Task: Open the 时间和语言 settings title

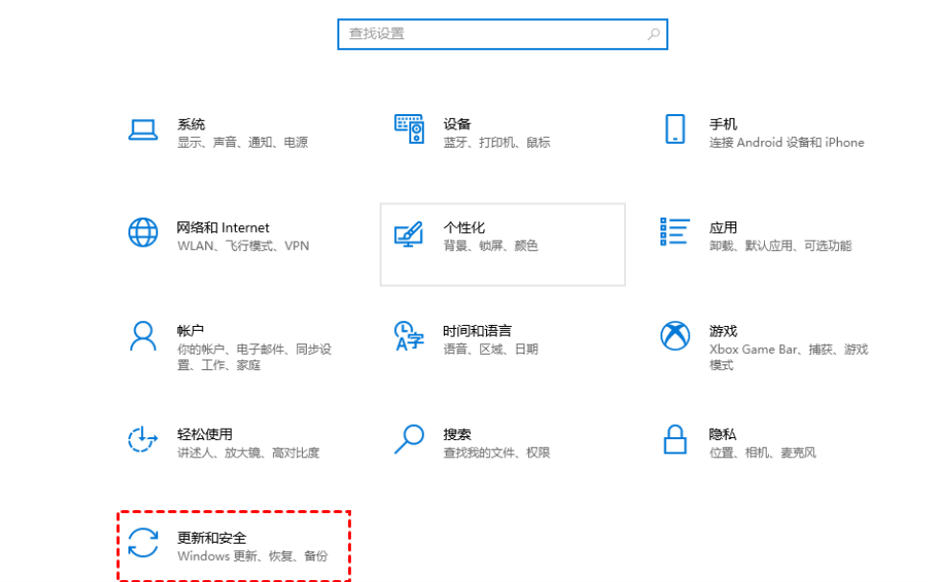Action: point(477,331)
